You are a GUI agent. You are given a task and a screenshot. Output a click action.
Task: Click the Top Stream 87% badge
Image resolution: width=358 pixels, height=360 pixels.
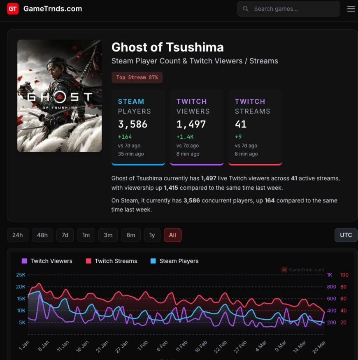[137, 77]
